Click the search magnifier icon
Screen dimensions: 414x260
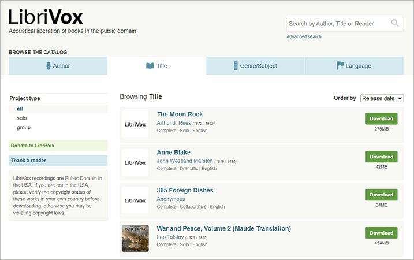point(395,24)
